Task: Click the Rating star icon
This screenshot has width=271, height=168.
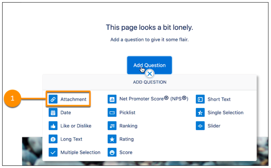Action: tap(112, 139)
